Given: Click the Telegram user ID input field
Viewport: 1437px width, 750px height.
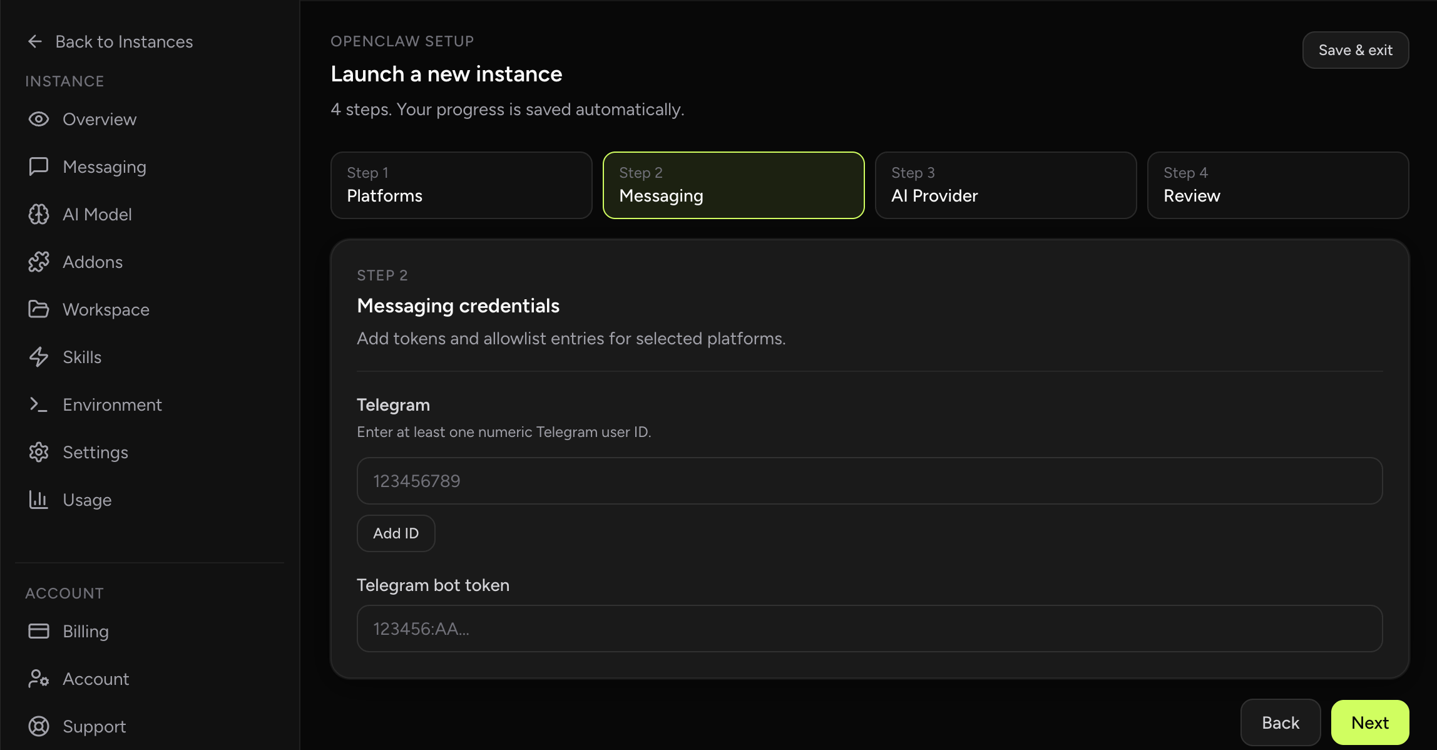Looking at the screenshot, I should click(869, 480).
